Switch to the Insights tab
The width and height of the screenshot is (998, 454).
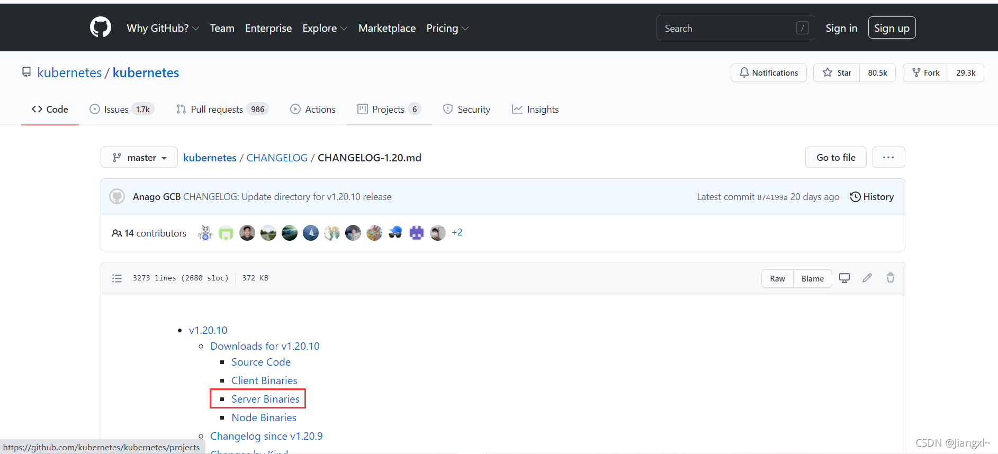pyautogui.click(x=535, y=110)
